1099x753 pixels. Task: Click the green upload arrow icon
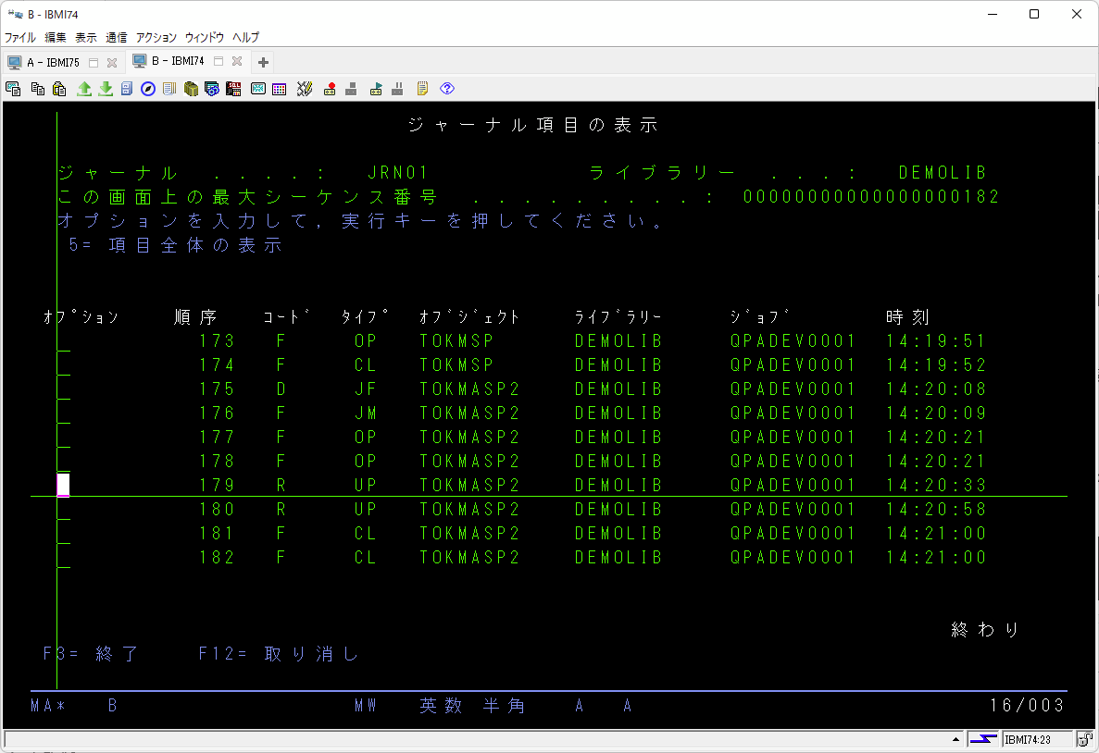(x=84, y=89)
